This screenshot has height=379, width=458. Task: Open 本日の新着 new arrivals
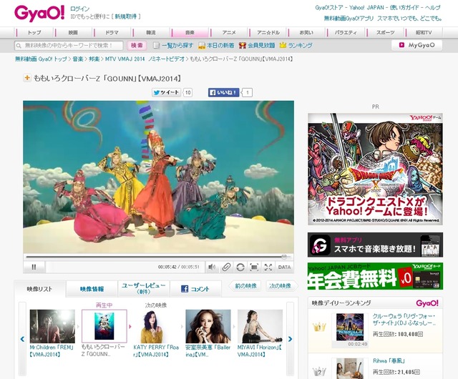coord(216,46)
